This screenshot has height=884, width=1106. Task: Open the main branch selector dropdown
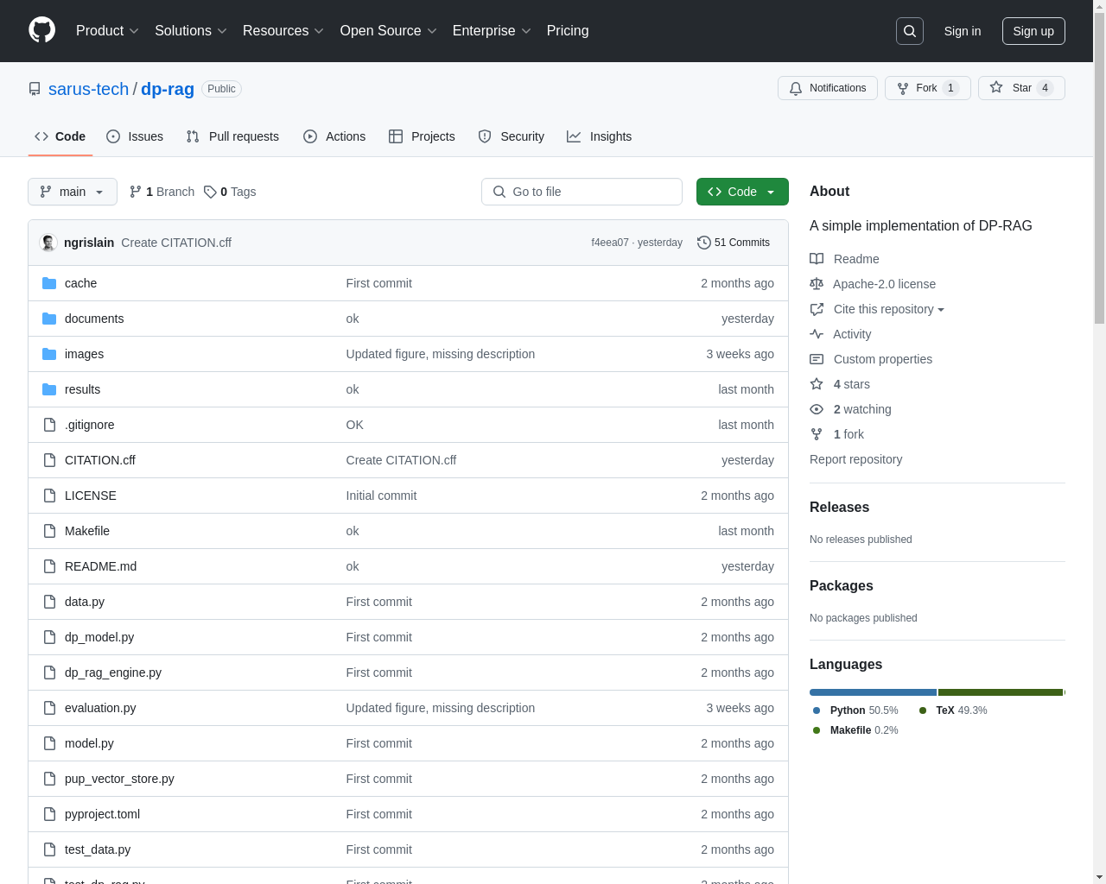(73, 192)
